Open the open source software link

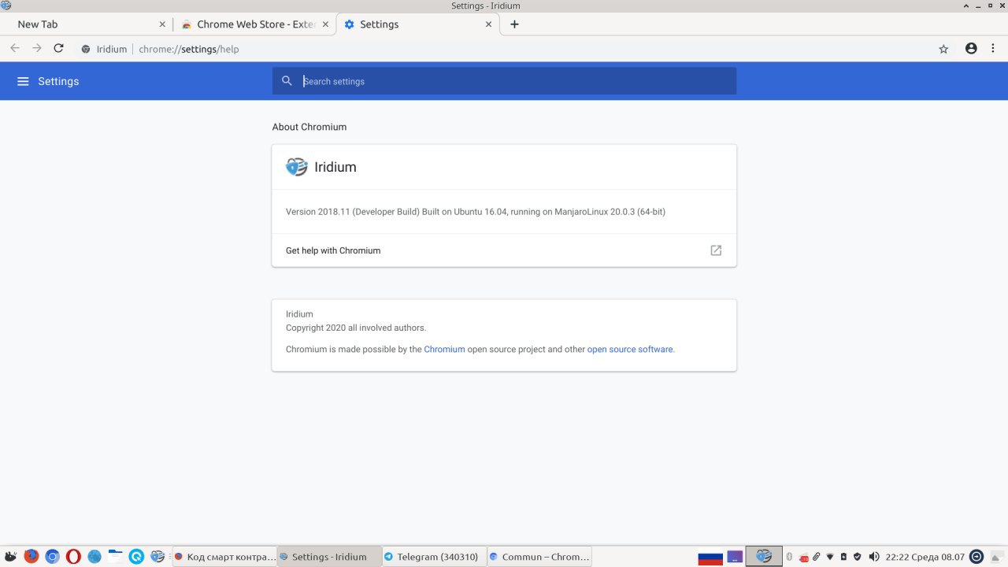pyautogui.click(x=630, y=349)
